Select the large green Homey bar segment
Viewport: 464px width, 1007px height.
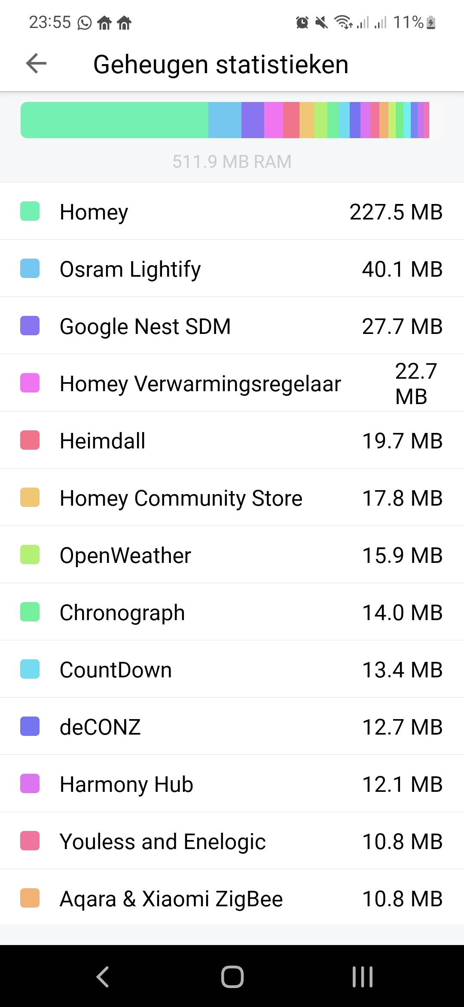[114, 120]
